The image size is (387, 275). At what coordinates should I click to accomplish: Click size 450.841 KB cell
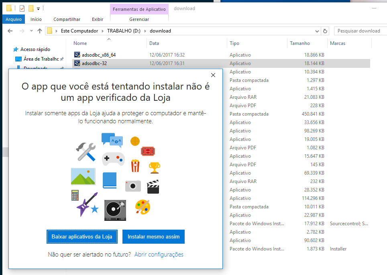(313, 114)
